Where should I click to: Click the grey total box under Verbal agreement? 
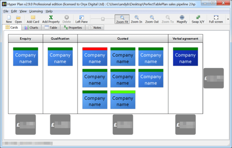click(x=186, y=125)
